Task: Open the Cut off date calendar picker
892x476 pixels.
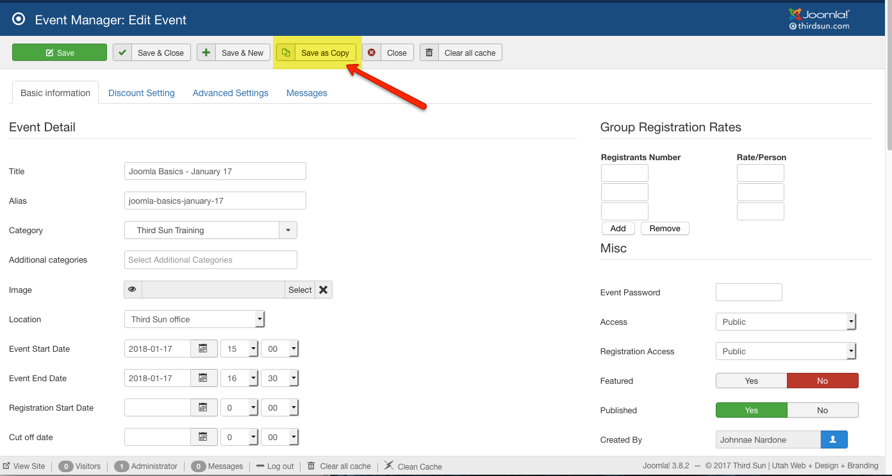Action: [203, 437]
